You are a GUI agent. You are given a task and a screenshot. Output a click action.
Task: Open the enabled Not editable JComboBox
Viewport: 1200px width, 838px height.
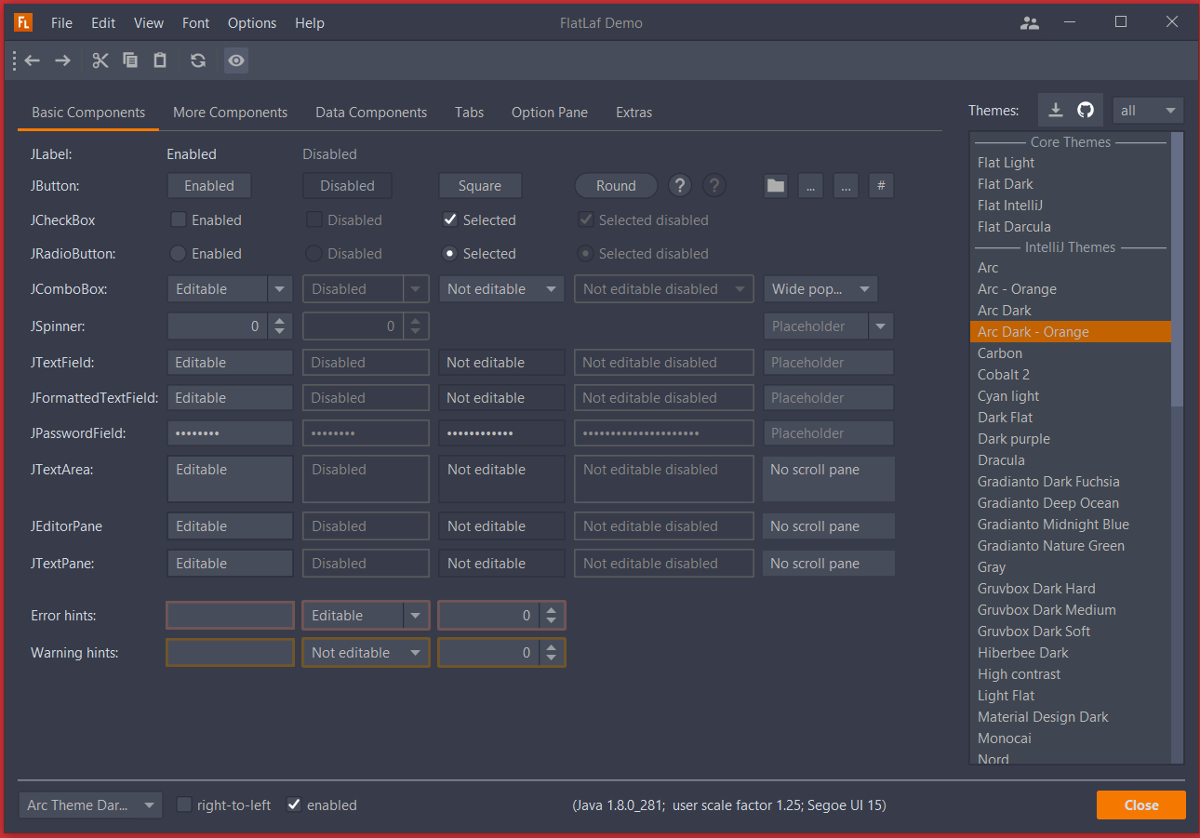click(x=502, y=289)
